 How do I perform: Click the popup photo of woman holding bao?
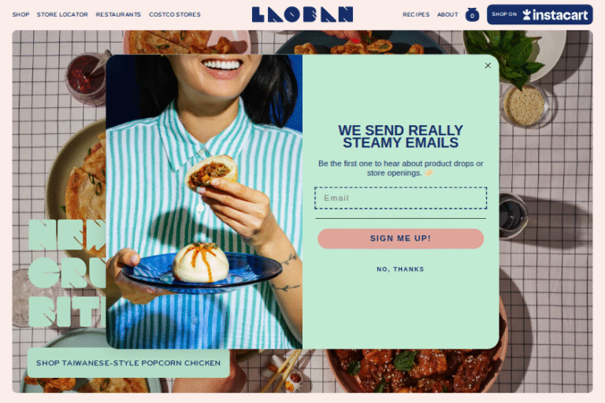204,201
